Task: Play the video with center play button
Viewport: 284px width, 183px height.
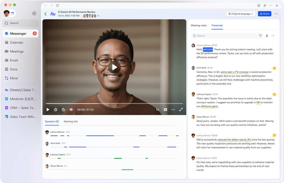Action: click(114, 67)
